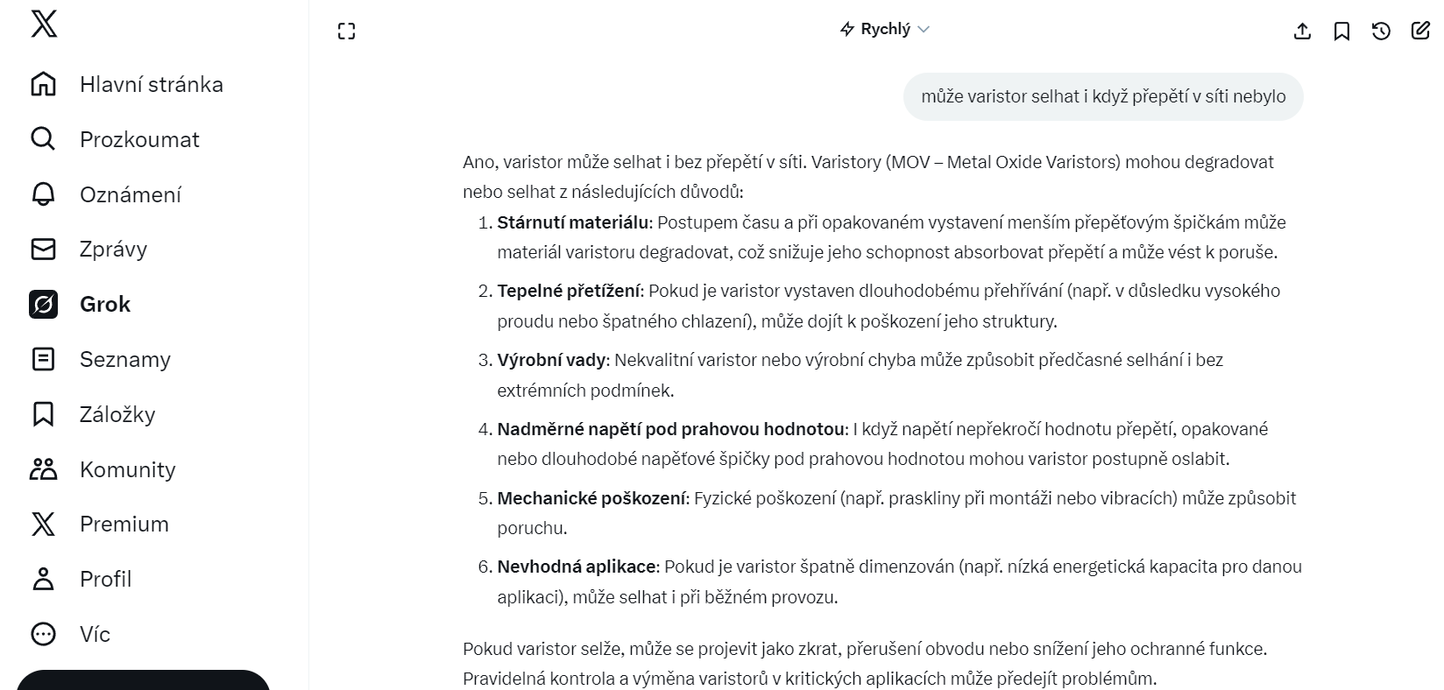Click the black button below Víc

(x=143, y=681)
